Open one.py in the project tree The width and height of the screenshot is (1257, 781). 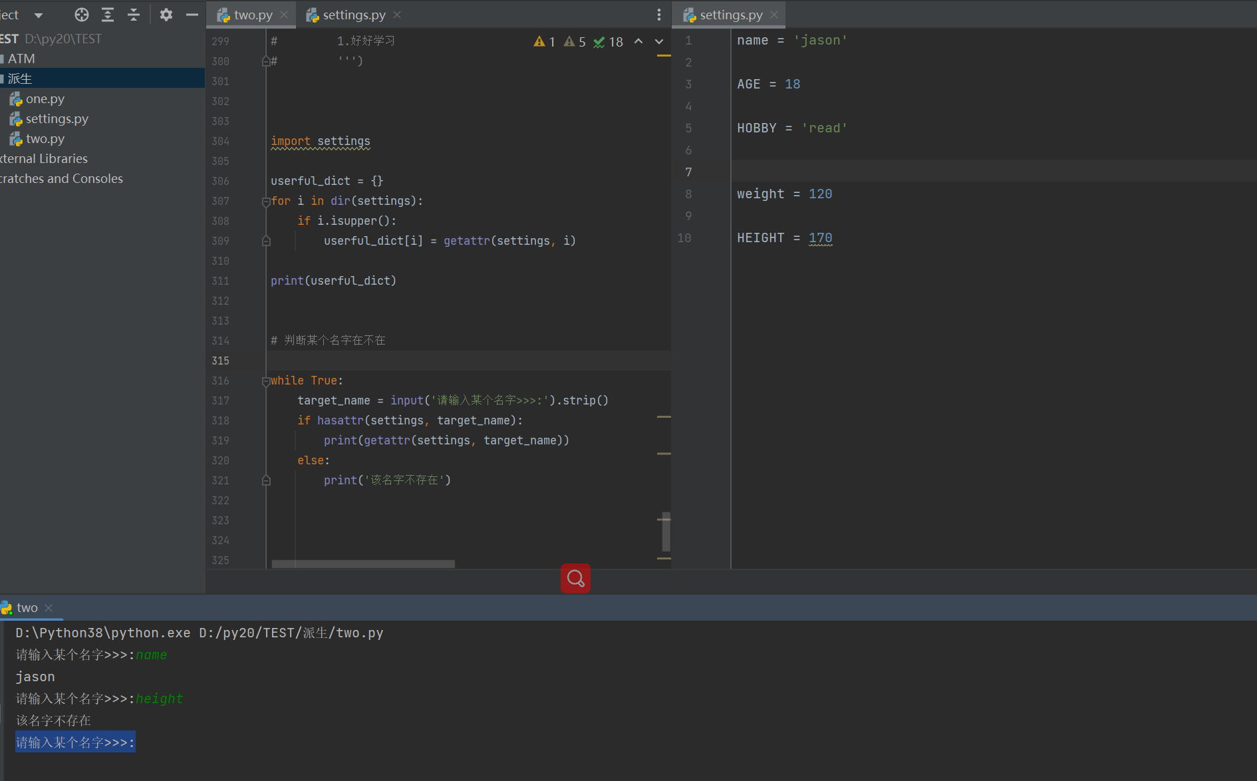[45, 98]
